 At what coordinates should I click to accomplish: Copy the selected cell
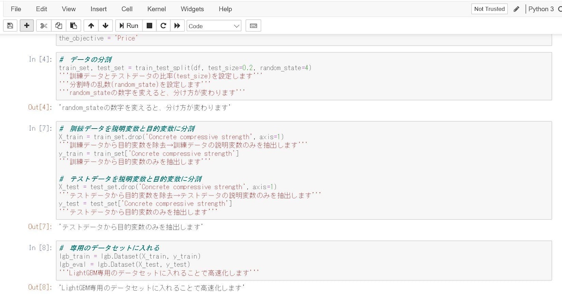coord(59,26)
